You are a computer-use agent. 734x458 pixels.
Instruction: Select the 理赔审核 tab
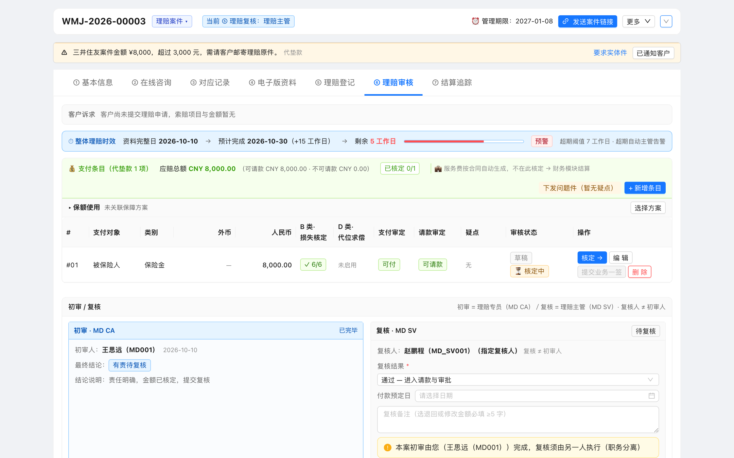394,82
